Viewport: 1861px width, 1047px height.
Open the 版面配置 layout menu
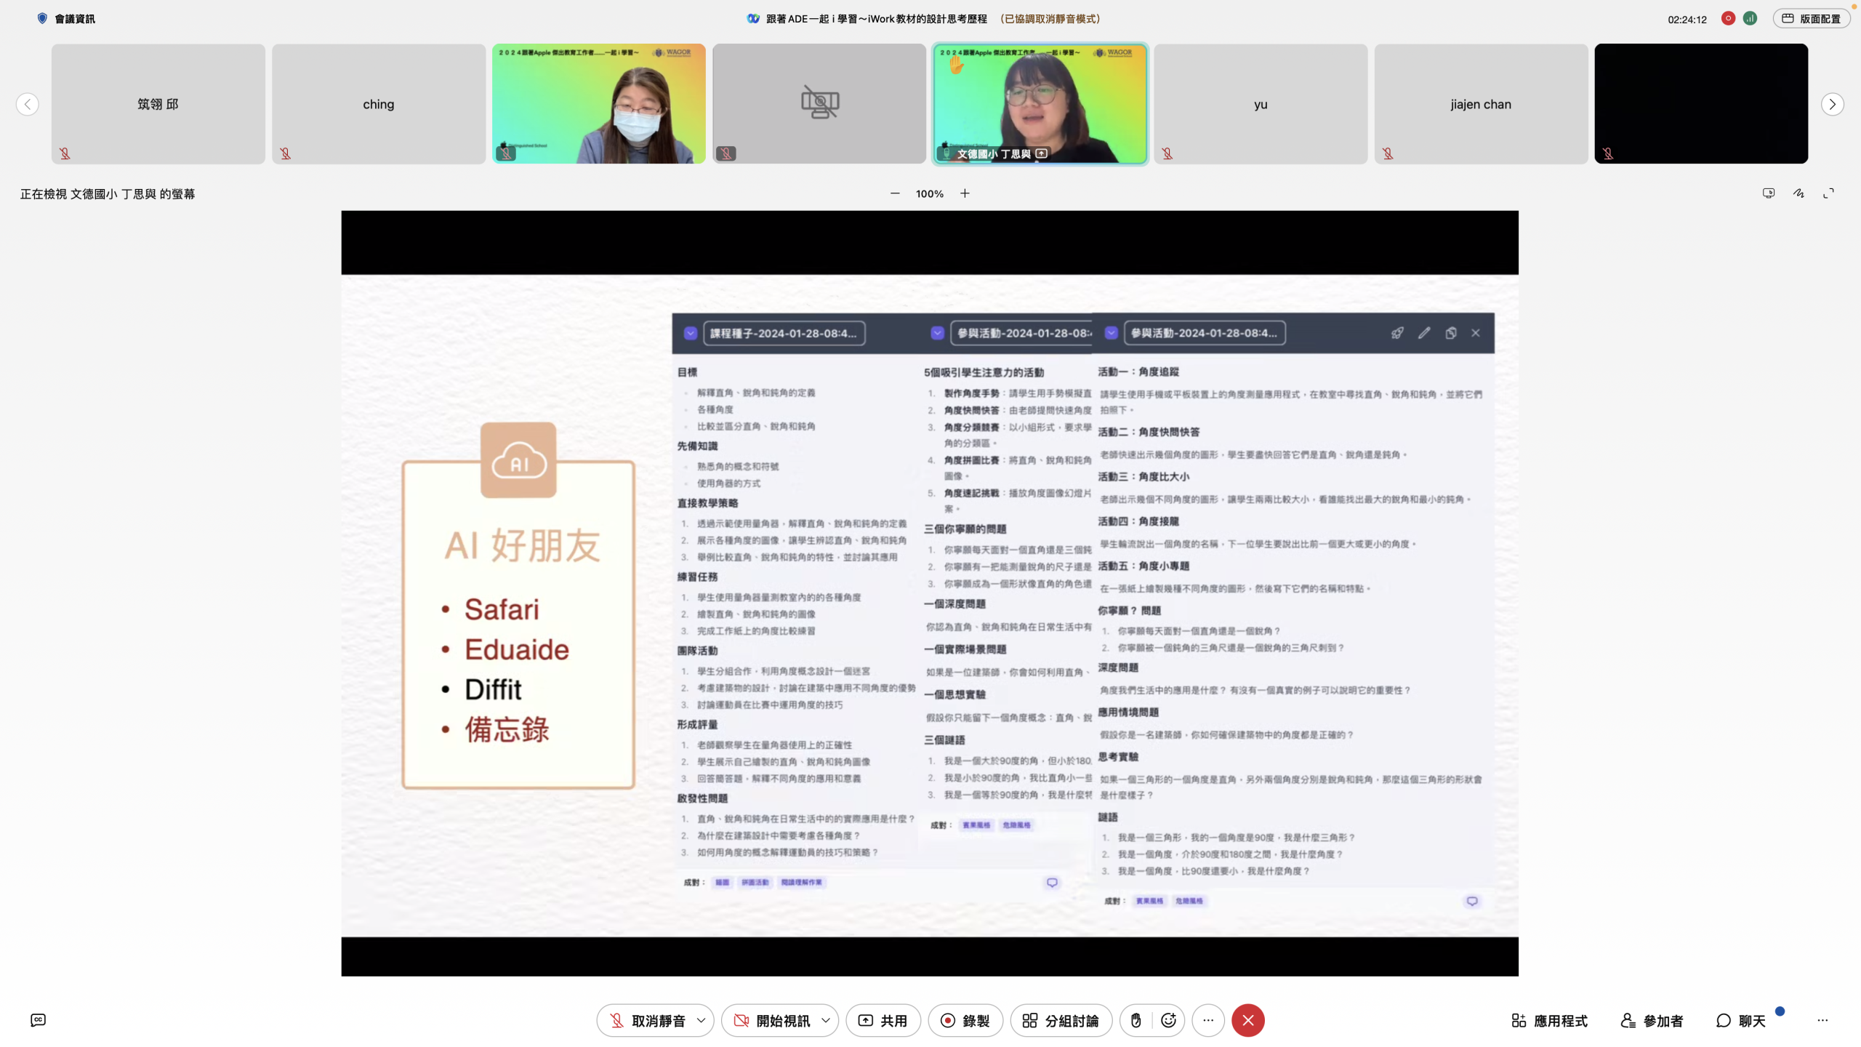tap(1811, 19)
